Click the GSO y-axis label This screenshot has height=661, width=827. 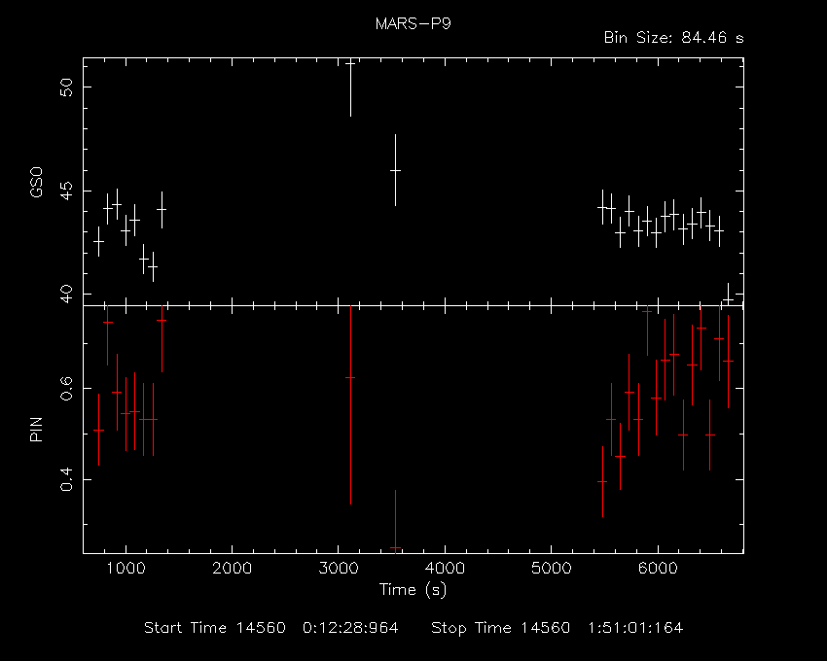(x=36, y=183)
